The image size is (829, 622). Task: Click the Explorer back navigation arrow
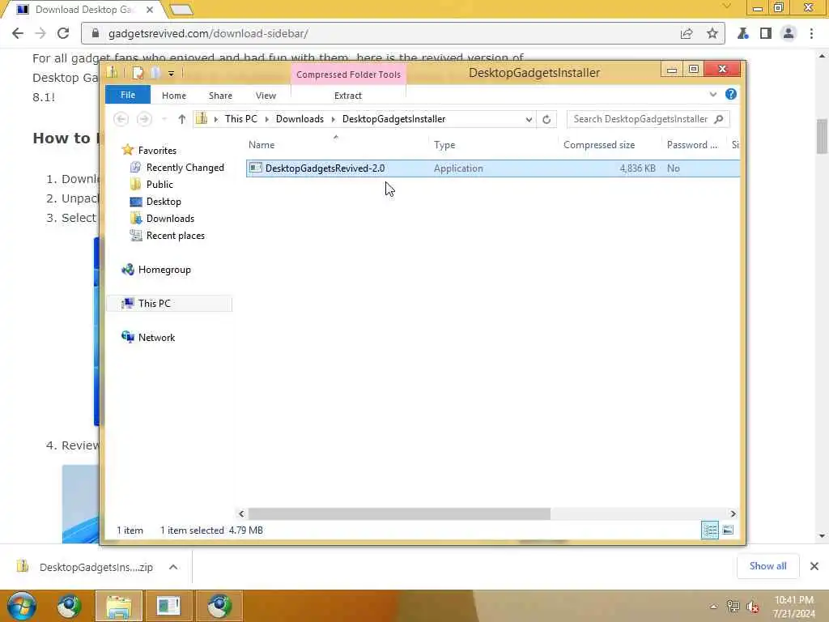click(x=121, y=119)
